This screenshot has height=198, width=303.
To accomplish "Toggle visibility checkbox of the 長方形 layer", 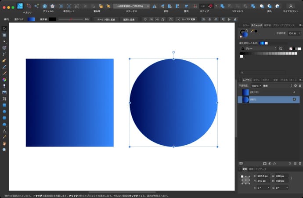I will (x=294, y=92).
